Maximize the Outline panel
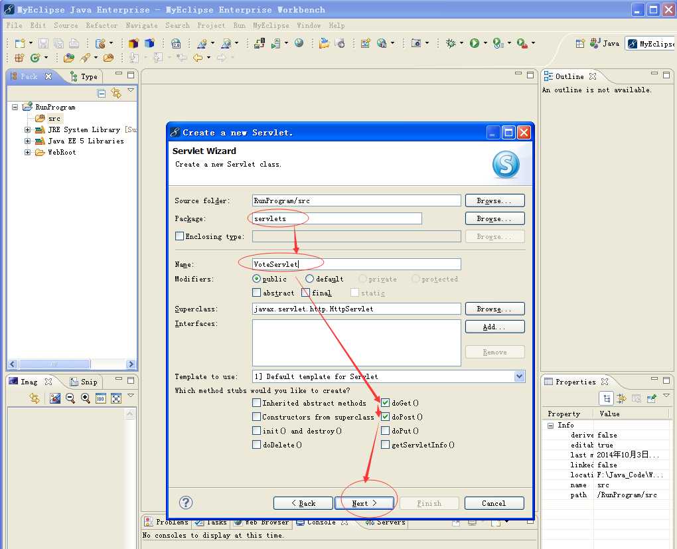This screenshot has width=677, height=549. pyautogui.click(x=666, y=75)
